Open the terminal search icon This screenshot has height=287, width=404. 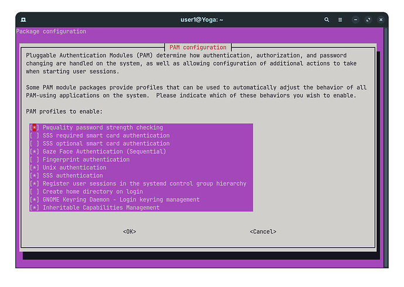click(327, 19)
